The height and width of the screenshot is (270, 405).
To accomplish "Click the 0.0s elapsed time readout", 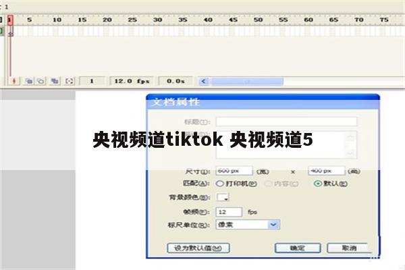I will click(x=175, y=81).
